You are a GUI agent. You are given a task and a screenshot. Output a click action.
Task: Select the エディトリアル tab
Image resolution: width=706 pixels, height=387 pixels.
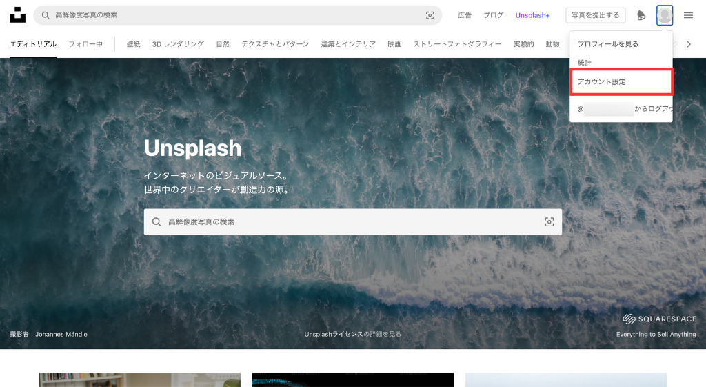33,44
